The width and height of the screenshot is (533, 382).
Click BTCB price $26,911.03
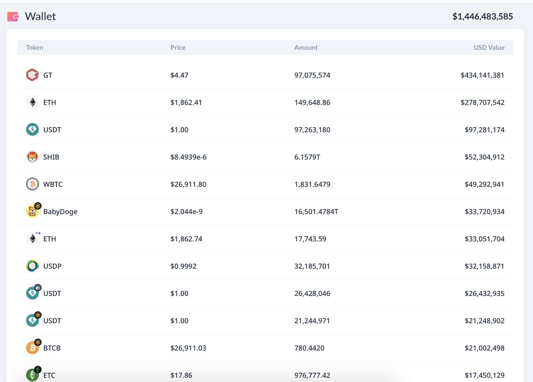188,348
